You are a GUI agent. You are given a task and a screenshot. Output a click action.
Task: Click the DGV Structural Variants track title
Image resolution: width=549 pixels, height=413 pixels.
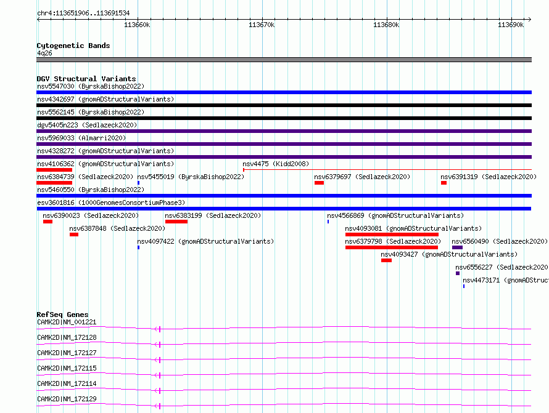point(86,79)
